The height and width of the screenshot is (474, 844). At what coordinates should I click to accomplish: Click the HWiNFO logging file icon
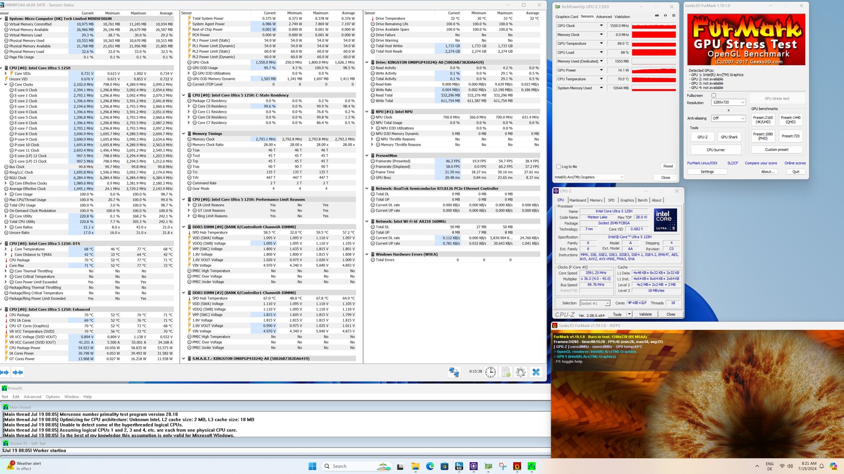506,372
